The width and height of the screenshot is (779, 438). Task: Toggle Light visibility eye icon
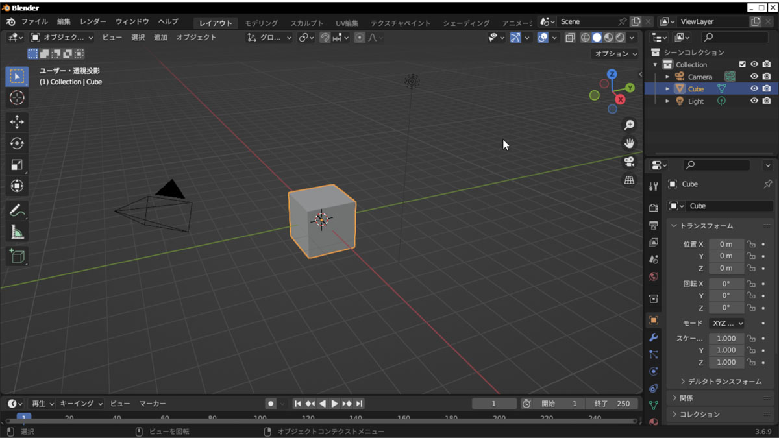point(754,101)
